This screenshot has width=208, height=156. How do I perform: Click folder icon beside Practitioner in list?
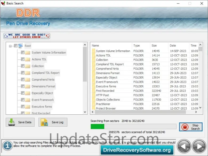tap(94, 104)
